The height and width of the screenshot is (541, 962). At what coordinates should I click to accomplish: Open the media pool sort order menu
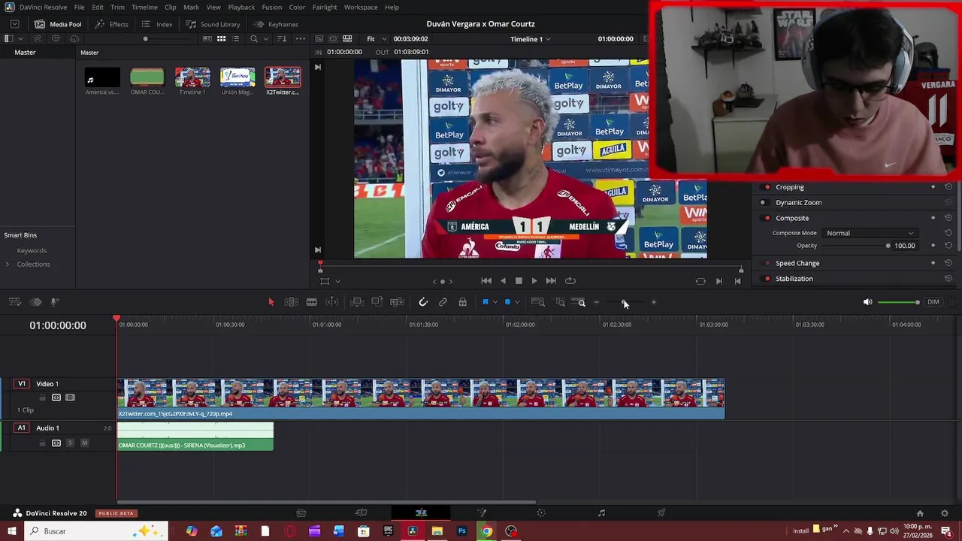coord(283,38)
